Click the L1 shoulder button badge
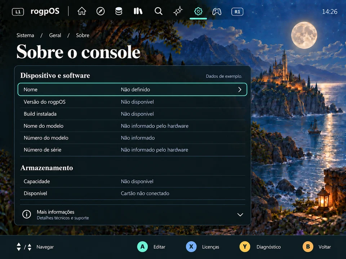Screen dimensions: 346x259 [x=18, y=12]
